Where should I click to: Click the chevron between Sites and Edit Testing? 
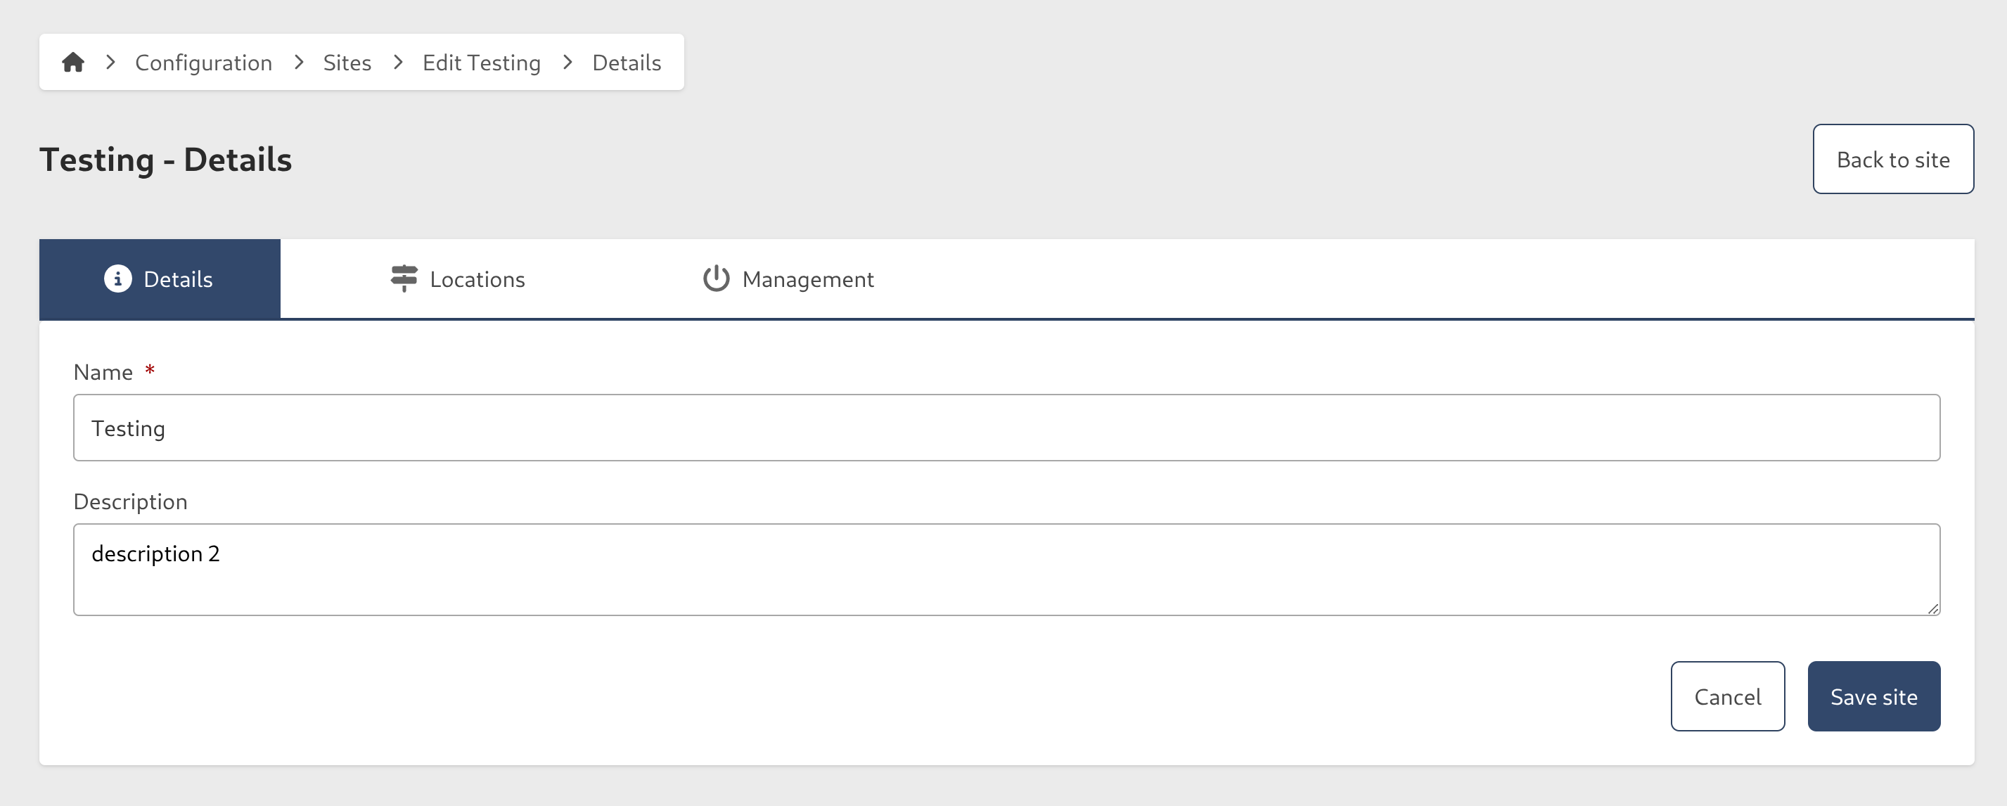coord(398,62)
